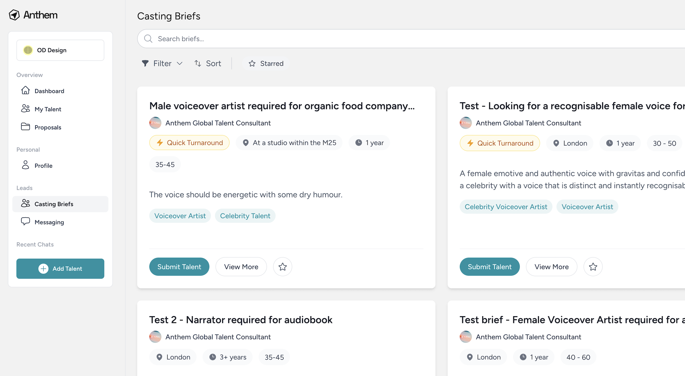Expand the Filter dropdown
Screen dimensions: 685x376
coord(162,64)
